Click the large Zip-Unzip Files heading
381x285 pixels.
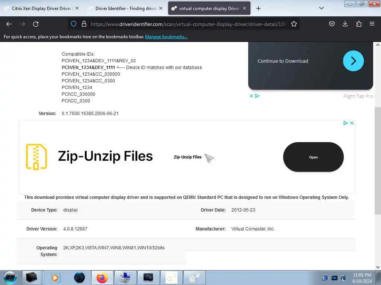point(105,156)
